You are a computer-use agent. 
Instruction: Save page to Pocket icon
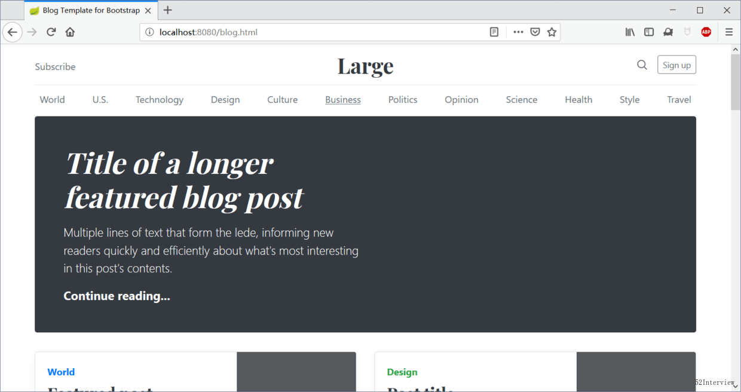pyautogui.click(x=535, y=32)
